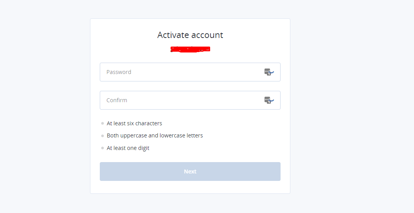Focus the Password input field
This screenshot has width=414, height=213.
pyautogui.click(x=190, y=72)
